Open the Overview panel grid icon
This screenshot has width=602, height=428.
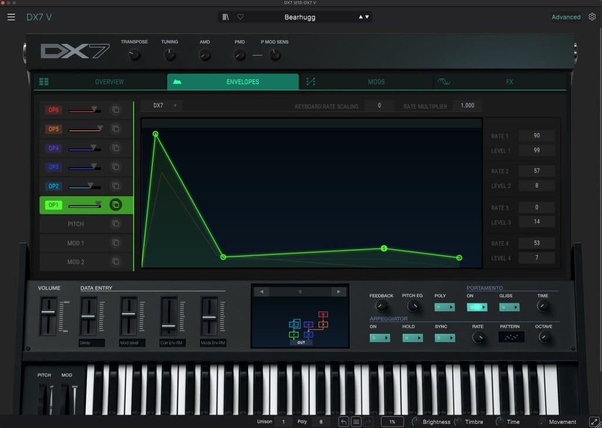coord(44,82)
